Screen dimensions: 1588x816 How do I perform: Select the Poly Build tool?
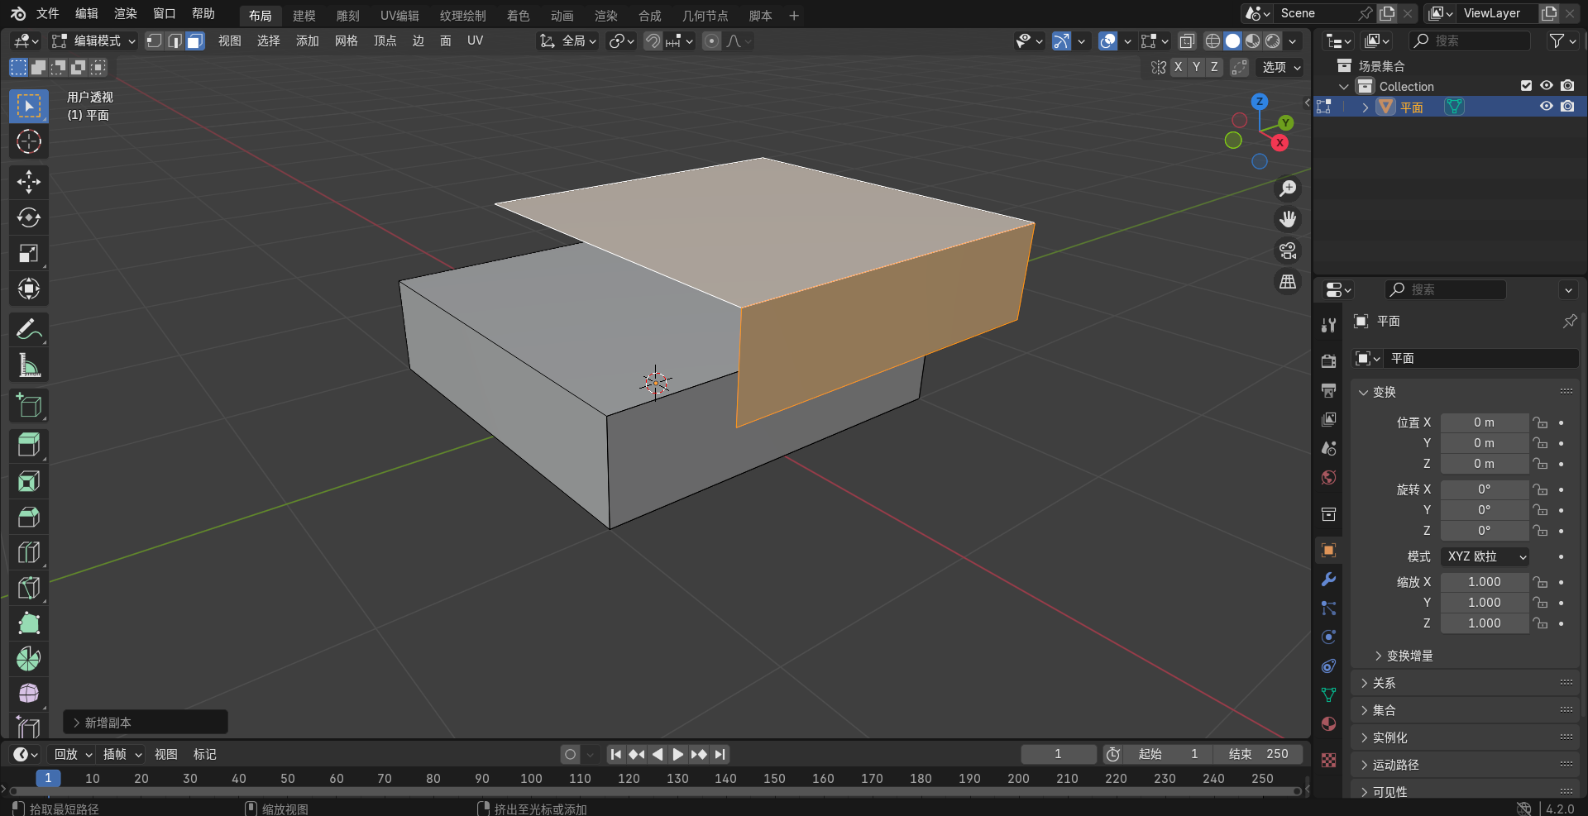click(x=29, y=623)
